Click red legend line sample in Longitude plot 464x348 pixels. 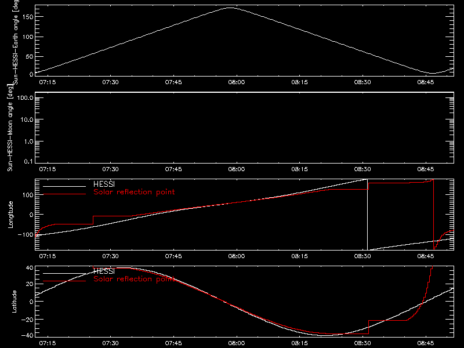(64, 194)
